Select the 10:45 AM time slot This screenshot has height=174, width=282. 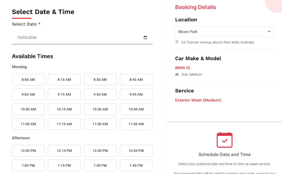pos(136,109)
